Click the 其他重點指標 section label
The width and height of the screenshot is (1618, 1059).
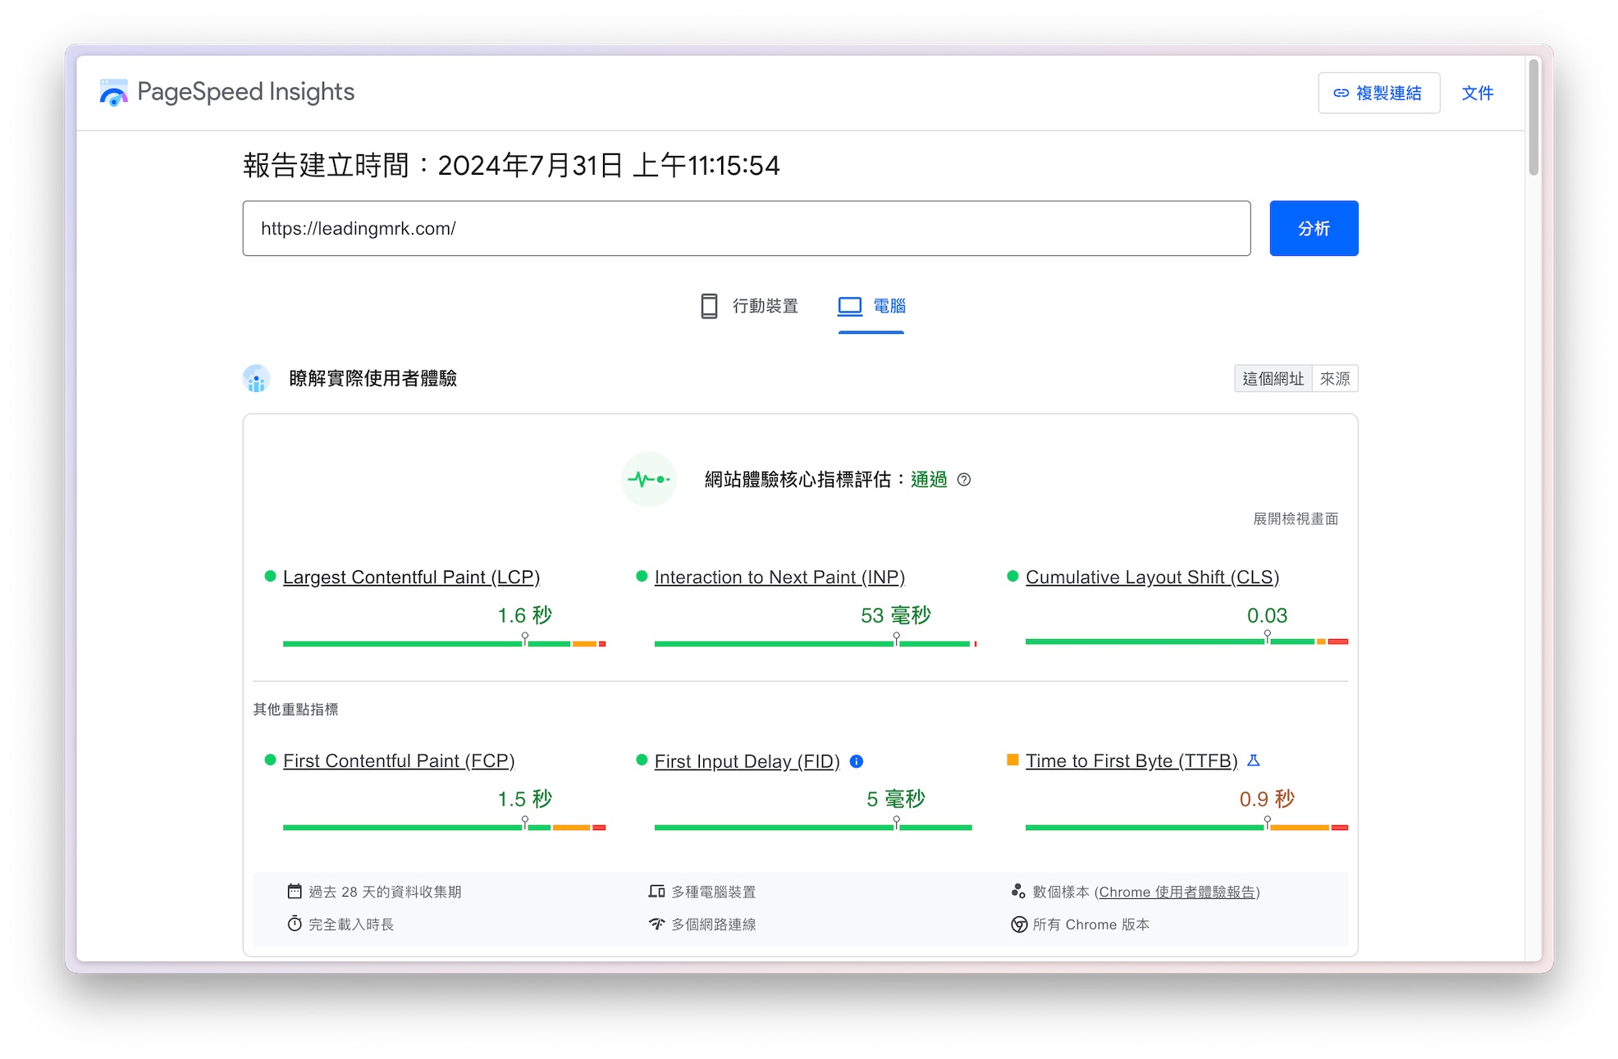295,709
